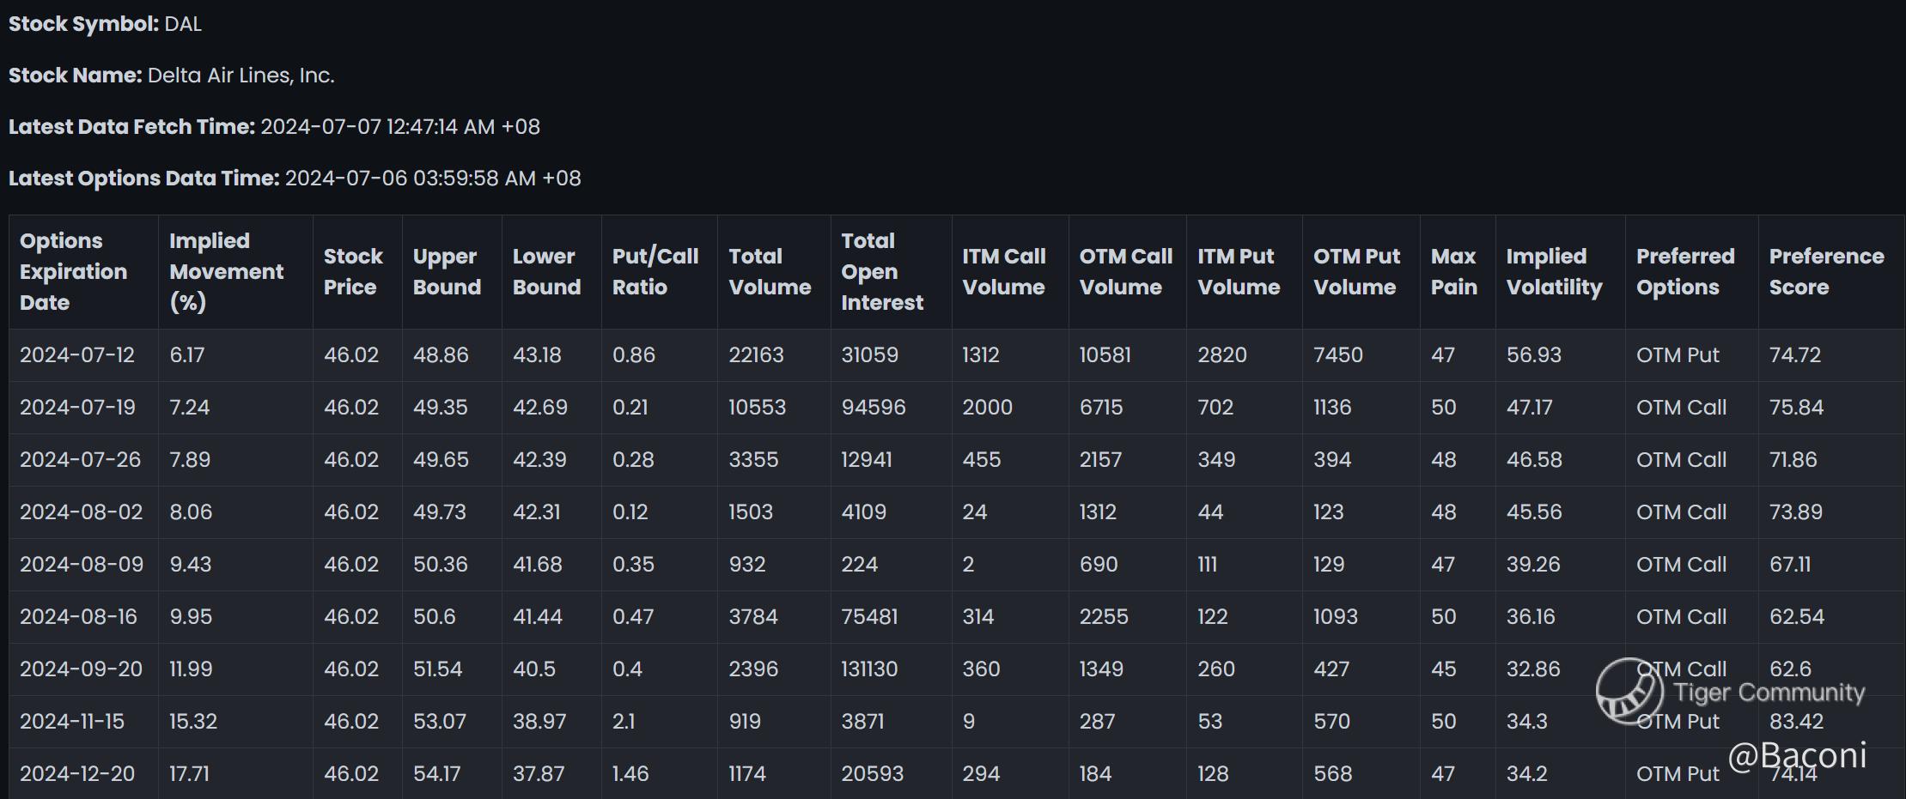The image size is (1906, 799).
Task: Click the 56.93 implied volatility cell
Action: pos(1534,355)
